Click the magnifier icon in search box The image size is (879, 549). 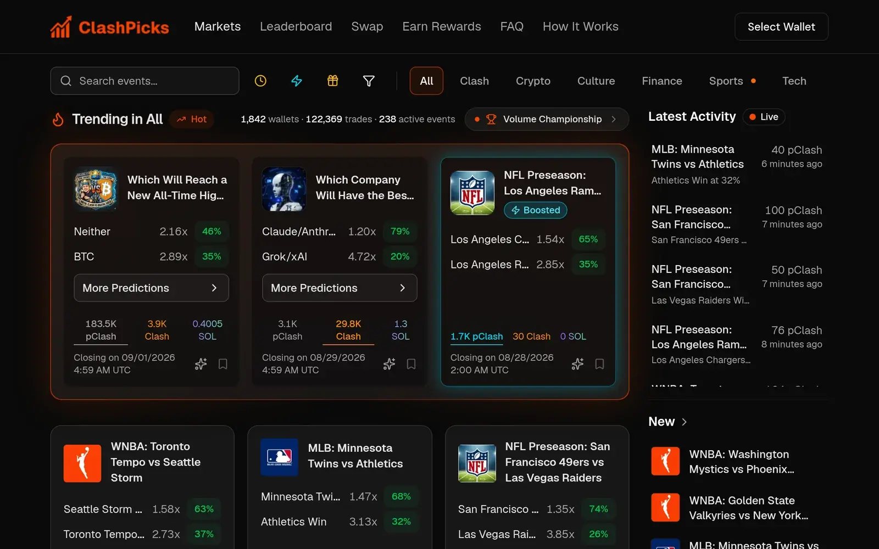(x=66, y=81)
